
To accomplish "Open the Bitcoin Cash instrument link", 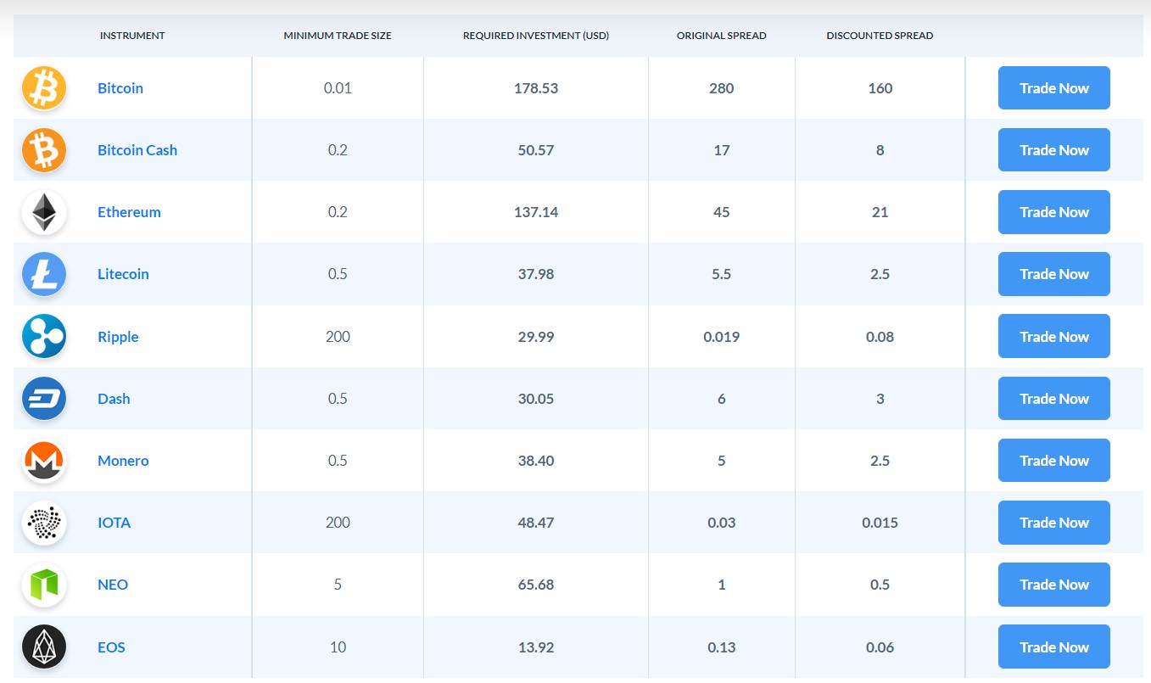I will click(137, 150).
